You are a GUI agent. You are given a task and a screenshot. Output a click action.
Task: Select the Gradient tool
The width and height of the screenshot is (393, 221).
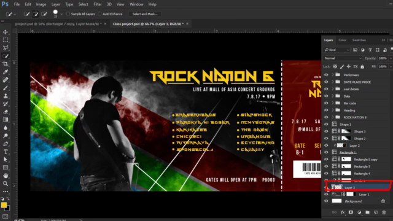6,120
